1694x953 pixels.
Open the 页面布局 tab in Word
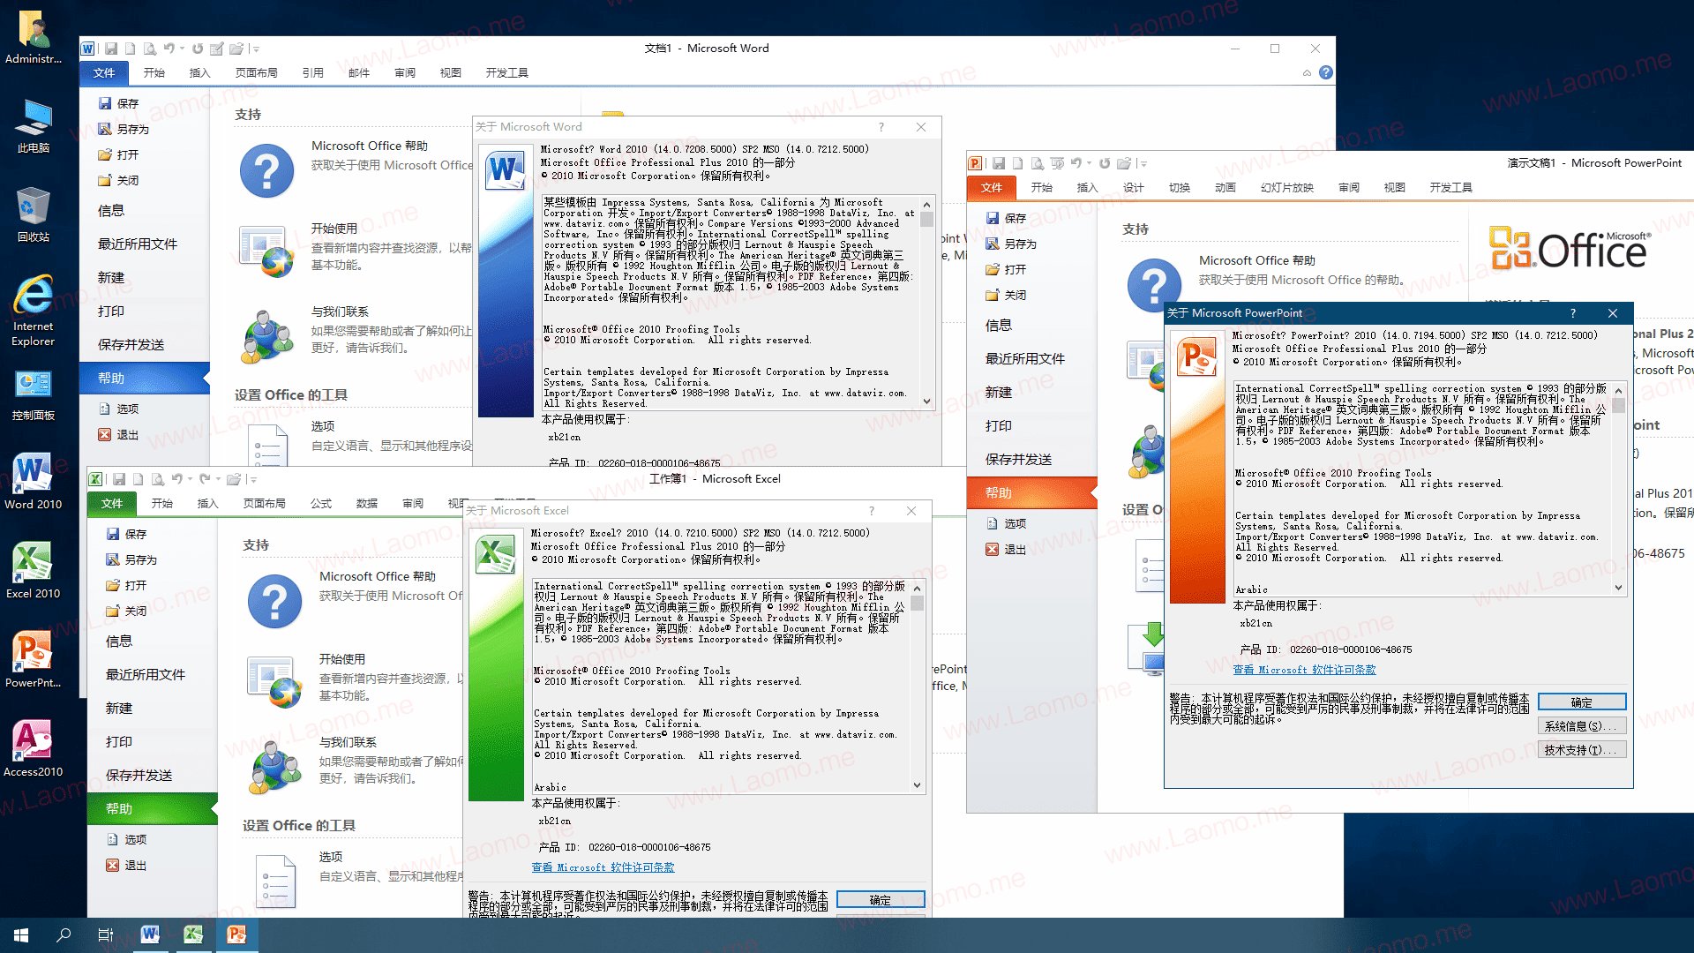256,73
